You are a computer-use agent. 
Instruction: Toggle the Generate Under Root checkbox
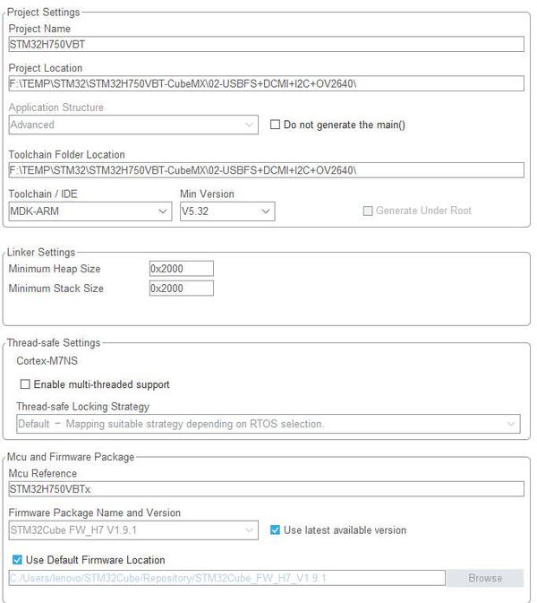[x=368, y=211]
